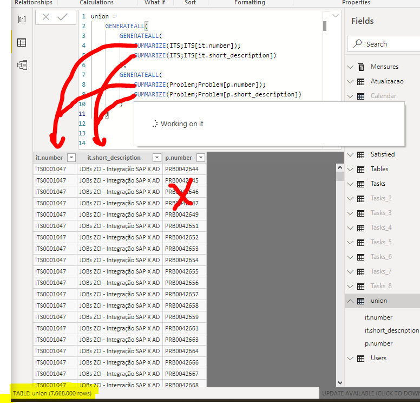Click formula line 'SUMMARIZE(ITS;ITS[it.number]);'
Screen dimensions: 420x403
tap(187, 45)
